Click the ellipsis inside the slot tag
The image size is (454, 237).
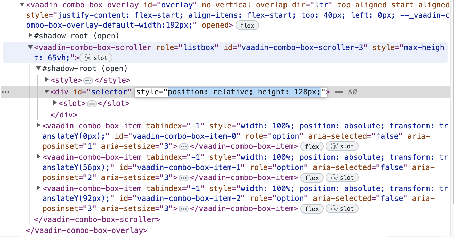point(92,104)
